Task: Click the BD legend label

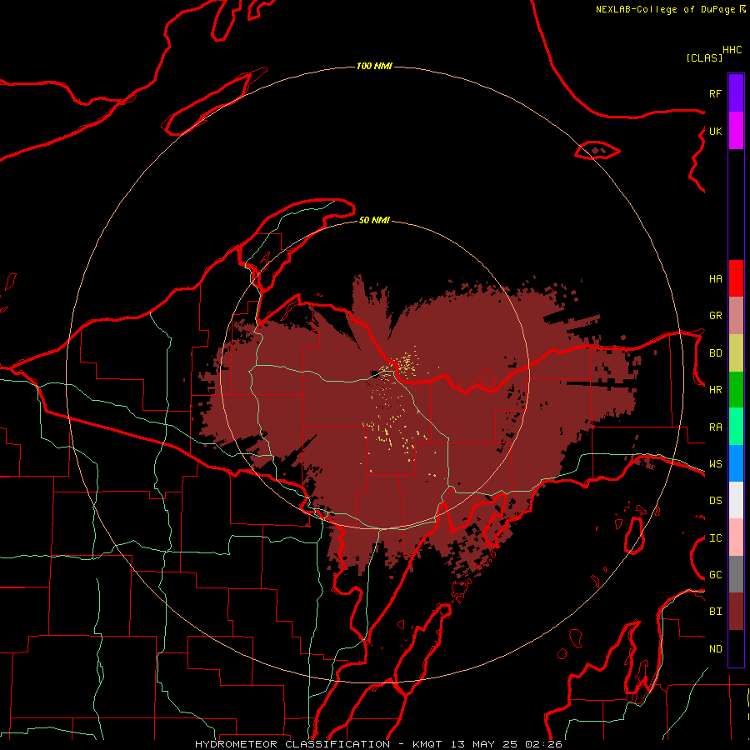Action: (x=716, y=353)
